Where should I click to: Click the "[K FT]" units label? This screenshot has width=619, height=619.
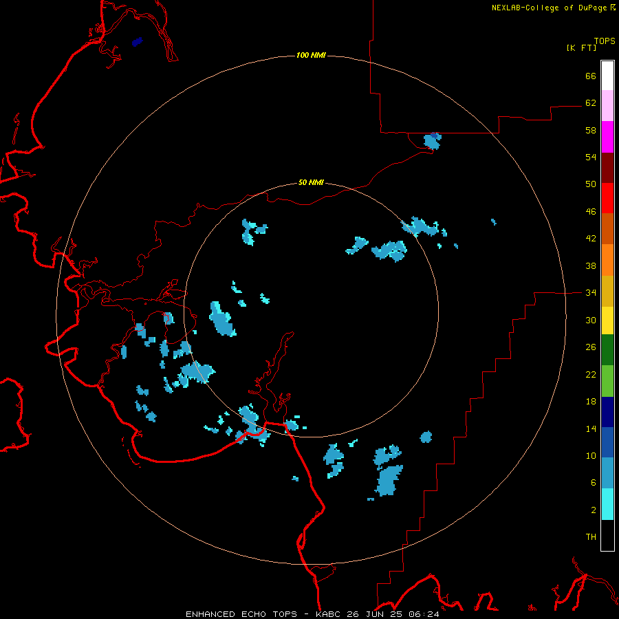click(x=581, y=47)
